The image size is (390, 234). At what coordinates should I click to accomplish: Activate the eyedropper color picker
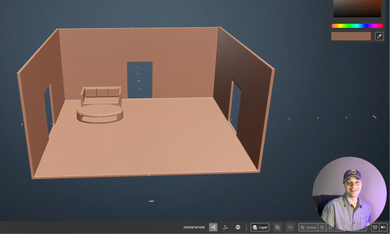tap(379, 36)
